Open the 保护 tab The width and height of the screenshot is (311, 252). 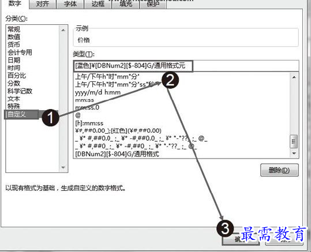153,4
